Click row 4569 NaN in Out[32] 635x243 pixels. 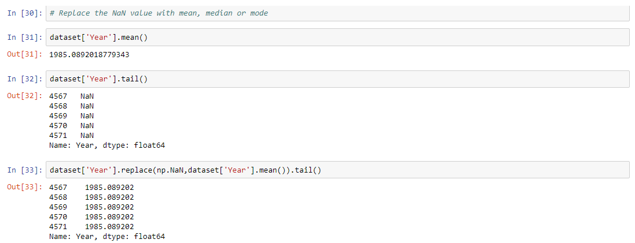pyautogui.click(x=72, y=115)
